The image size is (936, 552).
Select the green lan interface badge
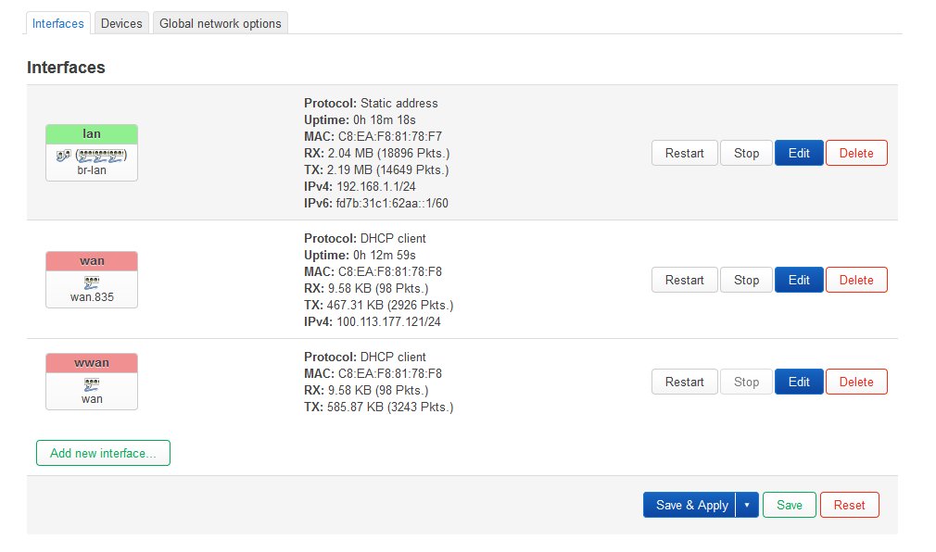92,134
